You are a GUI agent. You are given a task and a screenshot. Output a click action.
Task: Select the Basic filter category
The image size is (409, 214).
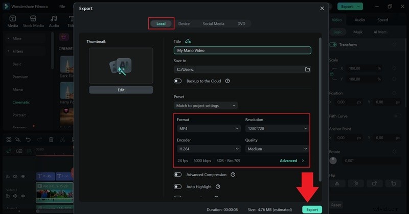[17, 64]
